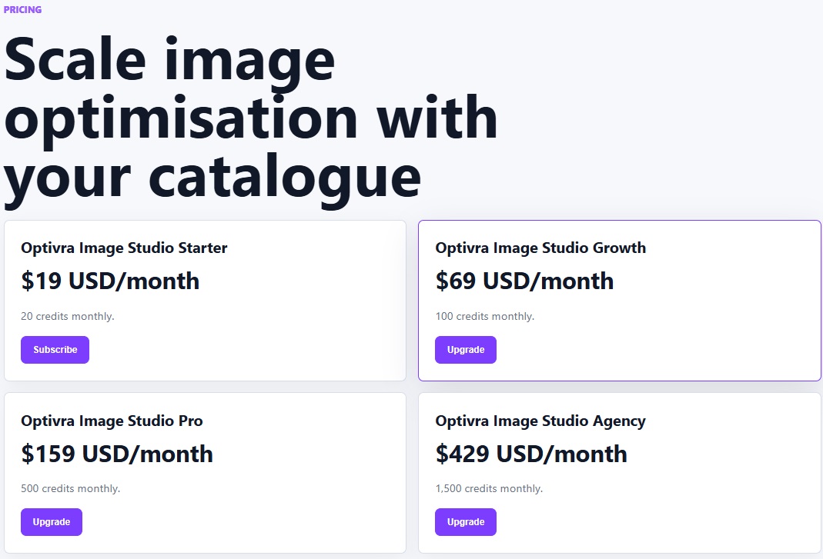This screenshot has width=823, height=559.
Task: Select the Optivra Image Studio Starter title
Action: [x=124, y=248]
